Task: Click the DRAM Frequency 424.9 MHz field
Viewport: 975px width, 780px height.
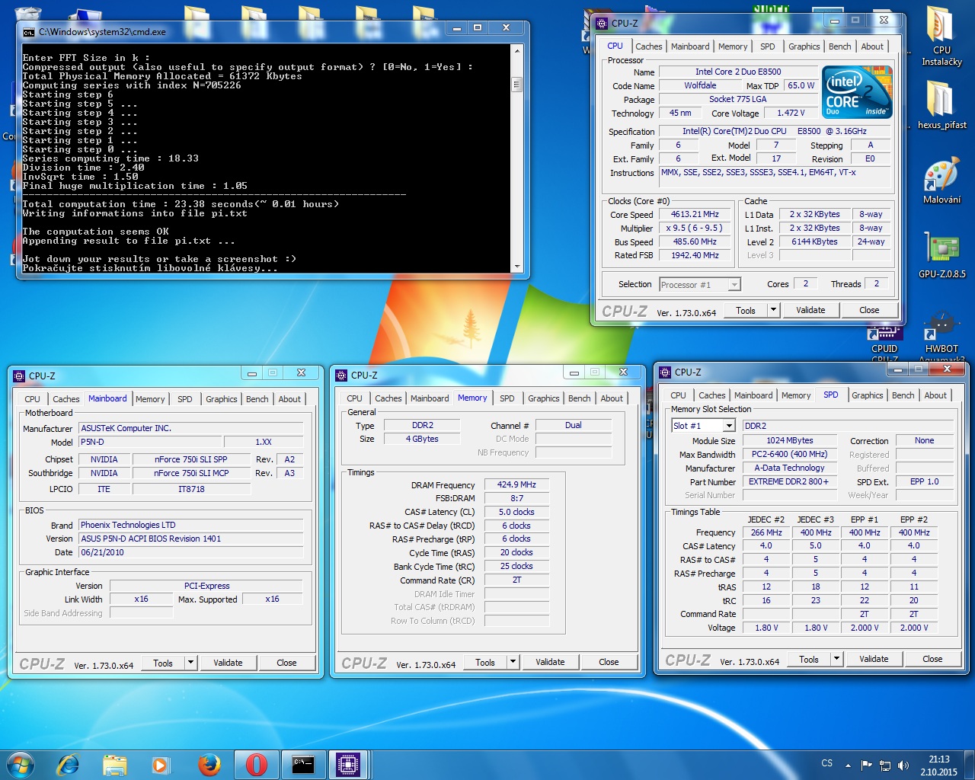Action: coord(516,484)
